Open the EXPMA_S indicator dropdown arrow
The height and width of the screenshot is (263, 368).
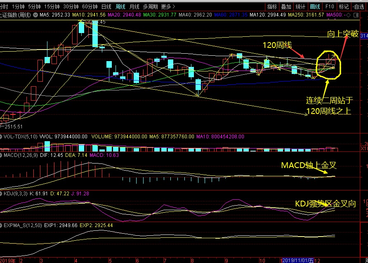1,225
